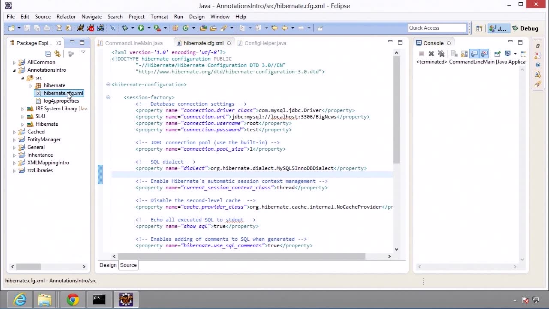This screenshot has height=309, width=549.
Task: Open Google Chrome from taskbar
Action: tap(72, 300)
